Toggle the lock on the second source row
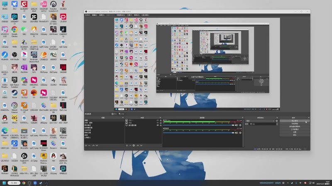332x186 pixels. click(161, 123)
